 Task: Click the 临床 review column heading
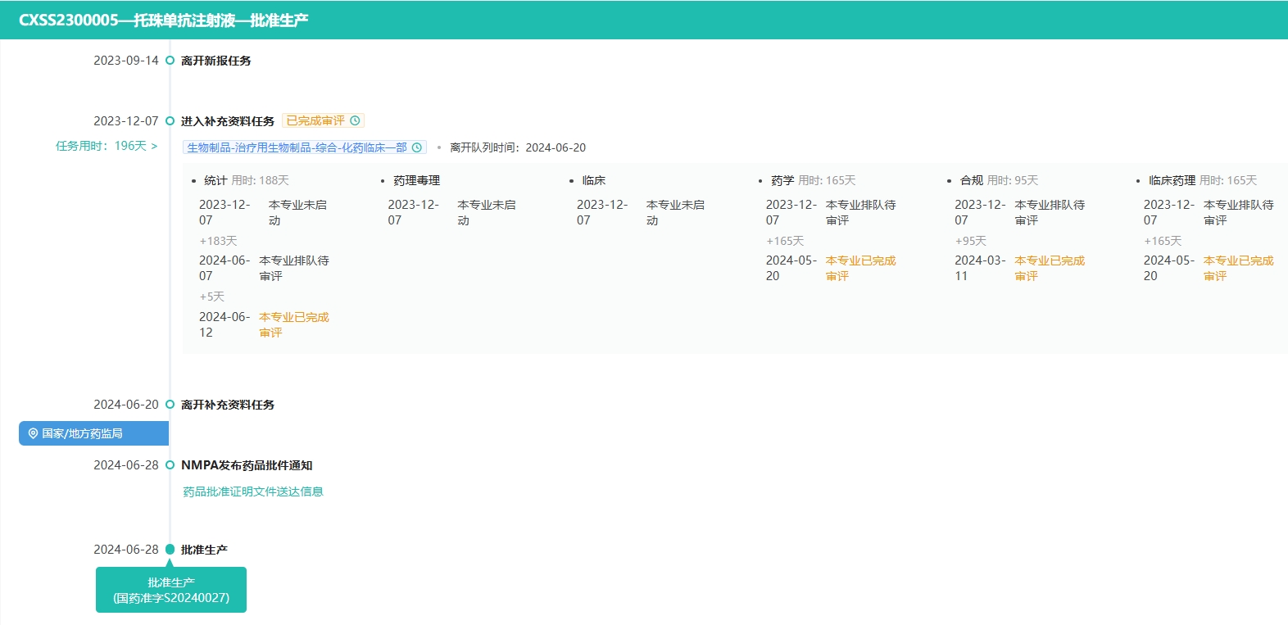coord(593,180)
